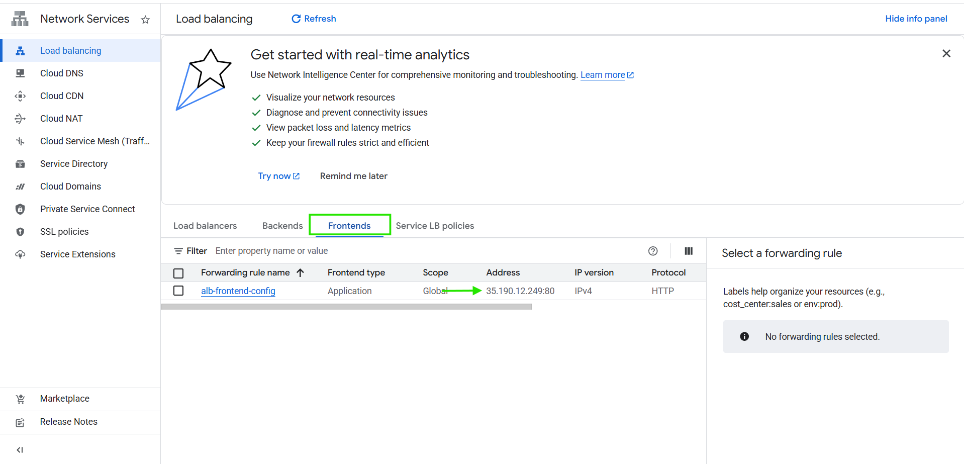
Task: Click the Cloud DNS sidebar icon
Action: (20, 73)
